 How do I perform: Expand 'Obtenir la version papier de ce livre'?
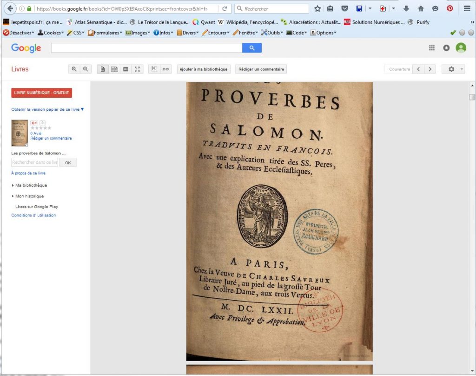click(x=47, y=109)
